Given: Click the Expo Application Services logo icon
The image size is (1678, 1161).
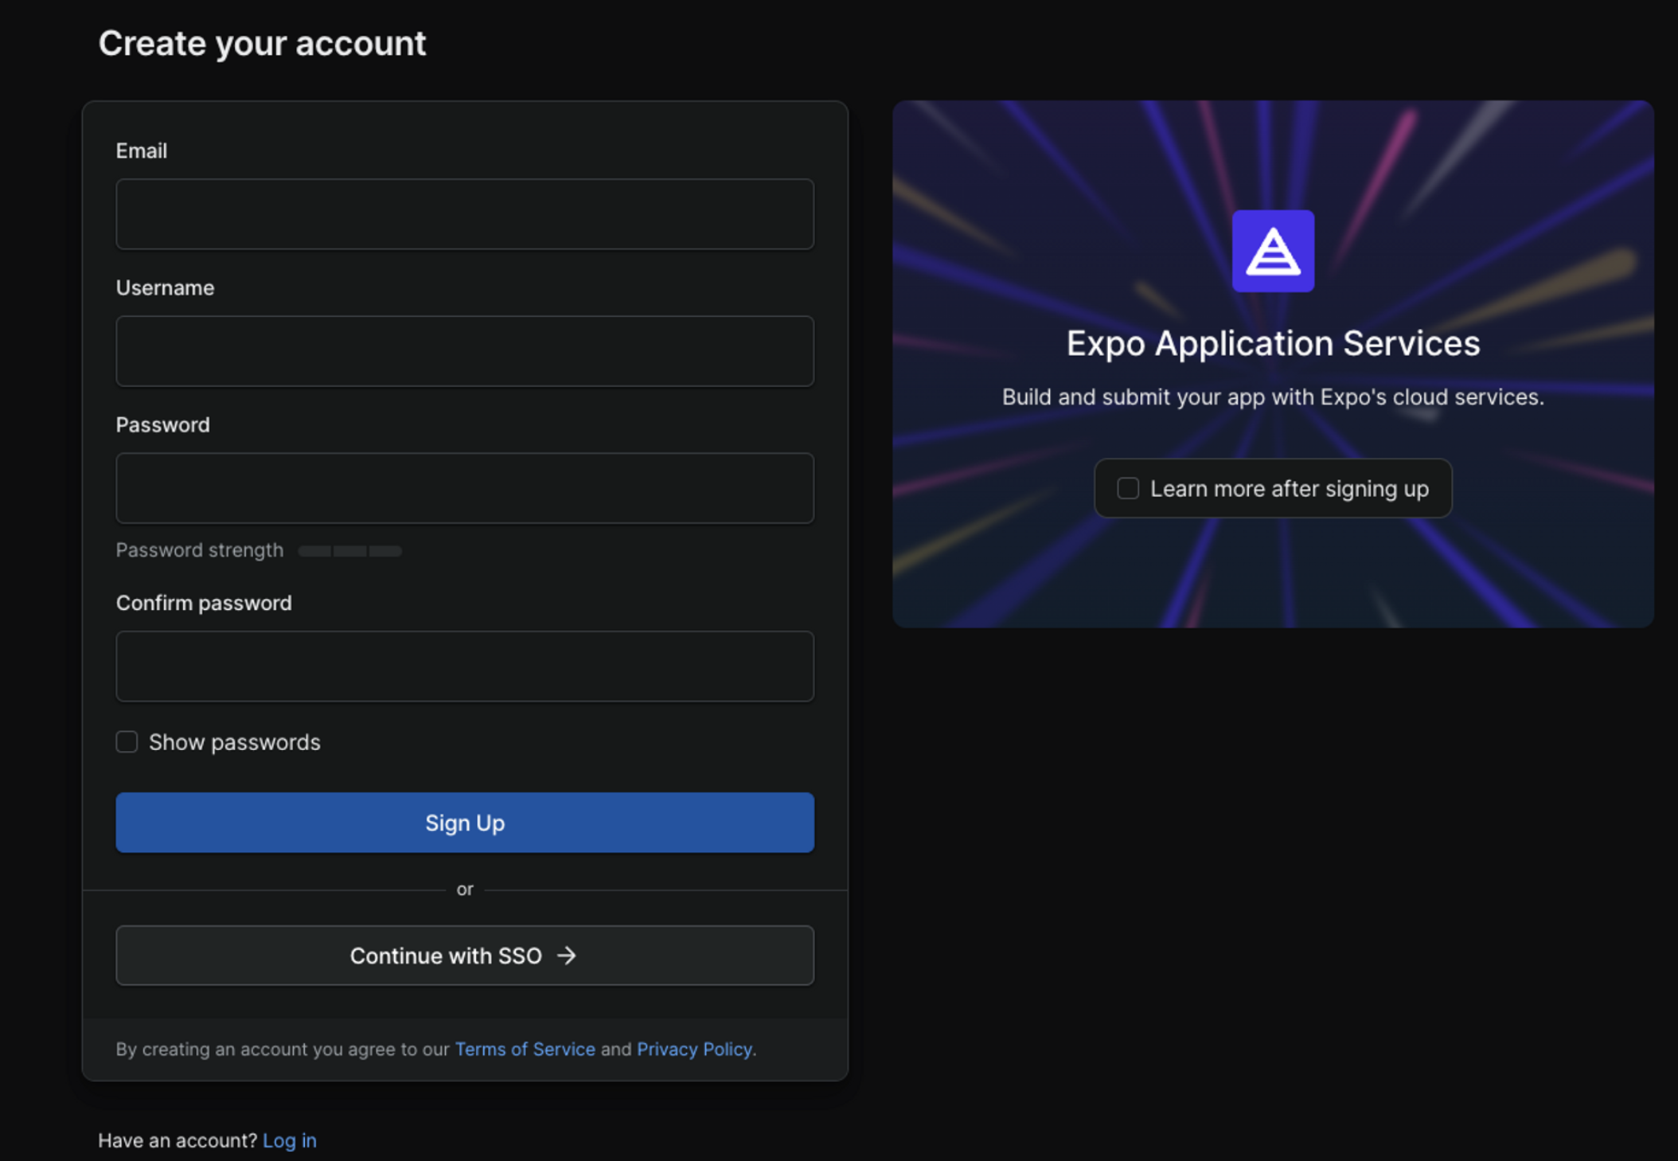Looking at the screenshot, I should coord(1272,251).
